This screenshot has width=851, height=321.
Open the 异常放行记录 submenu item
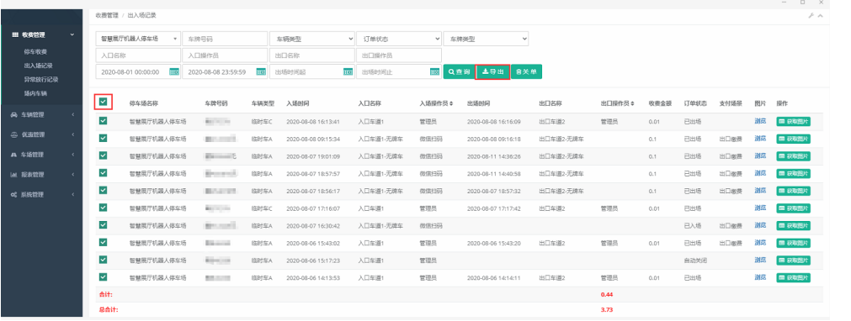pos(40,79)
